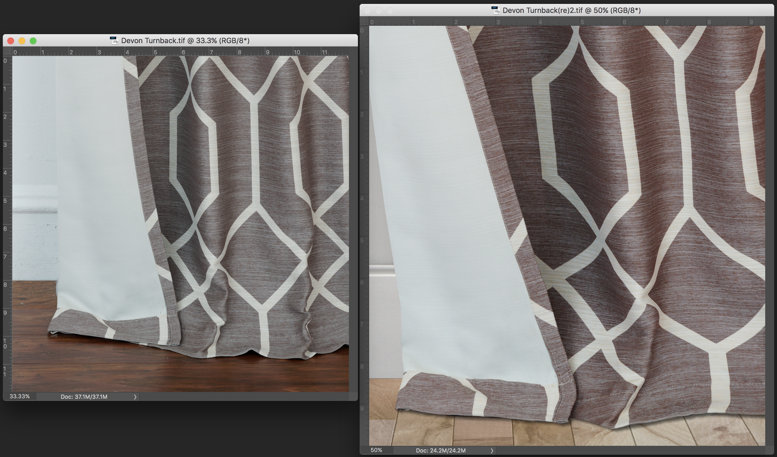The height and width of the screenshot is (457, 777).
Task: Activate window by clicking Devon Turnback(re)2.tif title bar
Action: coord(694,10)
